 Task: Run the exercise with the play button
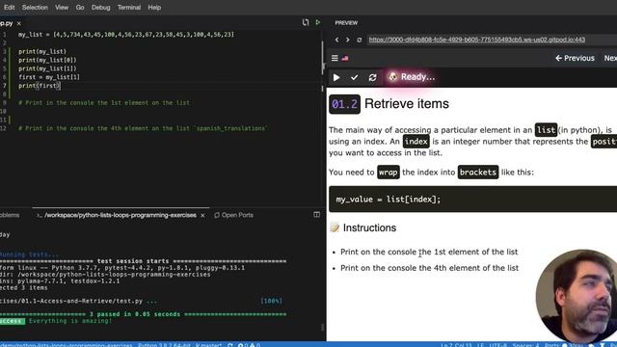tap(336, 77)
